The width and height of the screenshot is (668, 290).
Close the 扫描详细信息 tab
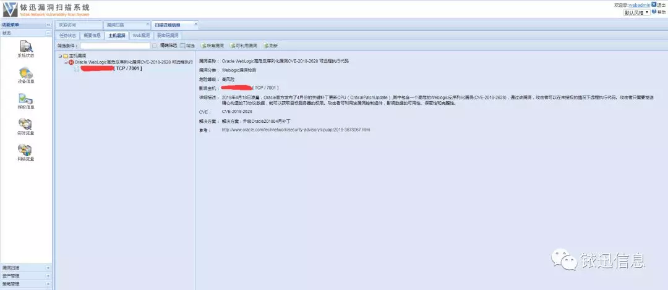click(x=196, y=24)
